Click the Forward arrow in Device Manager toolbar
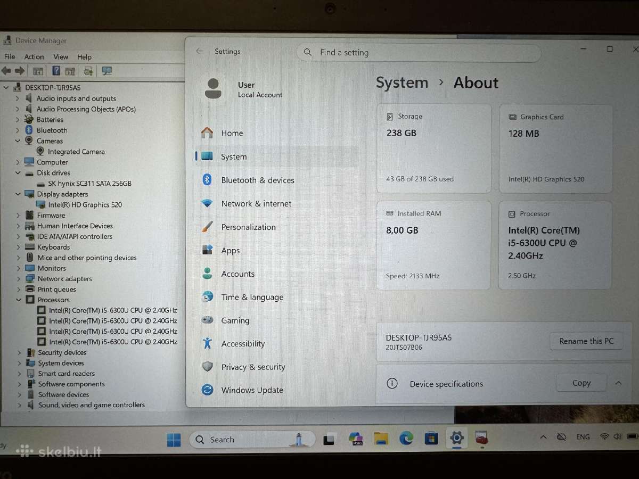The height and width of the screenshot is (479, 639). click(x=20, y=71)
